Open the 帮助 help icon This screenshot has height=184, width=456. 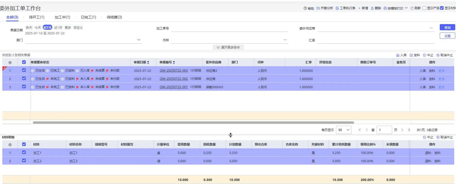[x=305, y=8]
